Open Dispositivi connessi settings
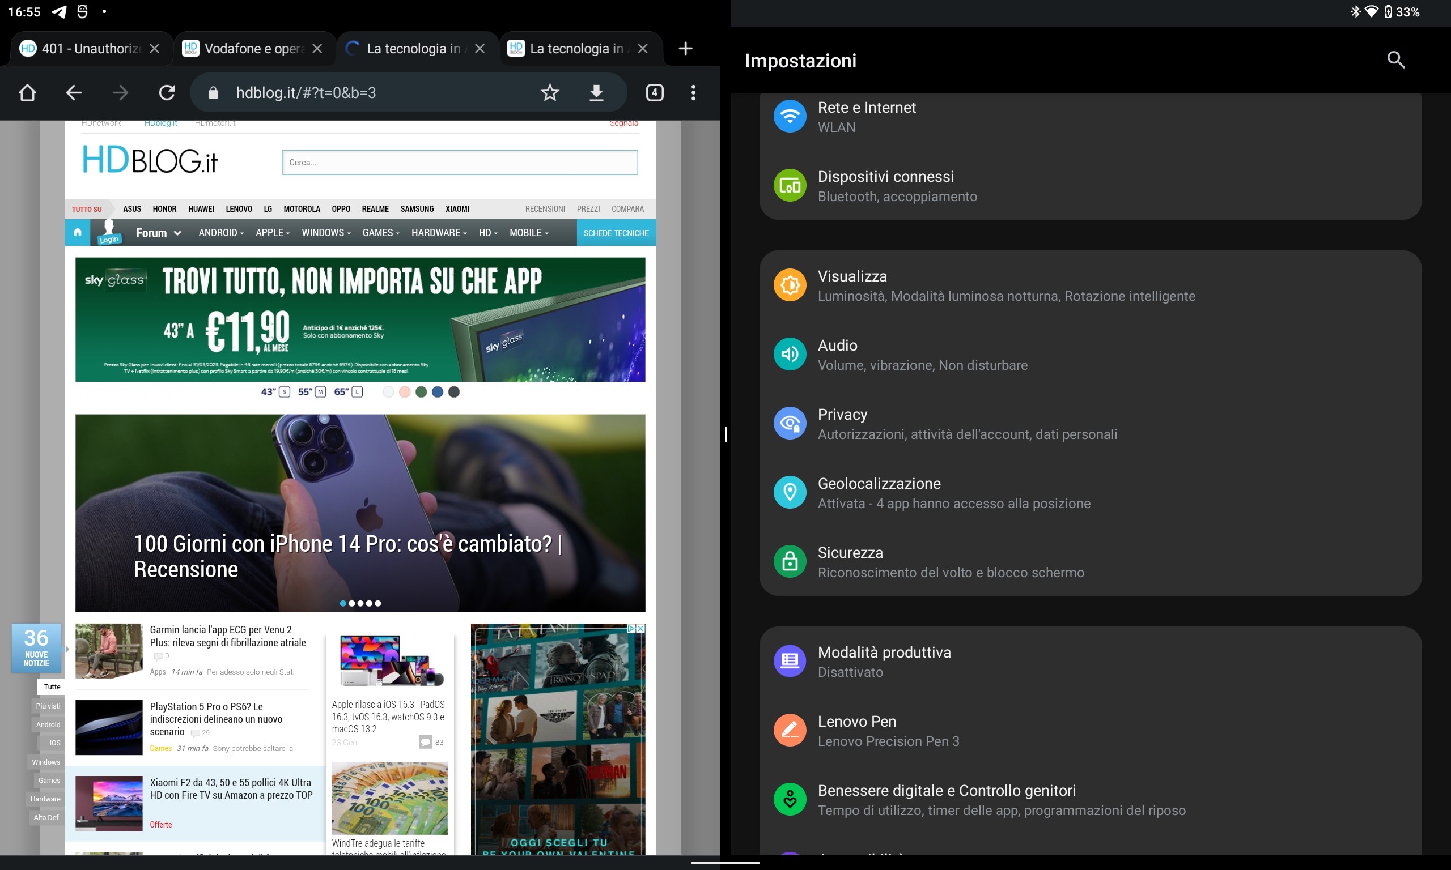Image resolution: width=1451 pixels, height=870 pixels. (1091, 186)
